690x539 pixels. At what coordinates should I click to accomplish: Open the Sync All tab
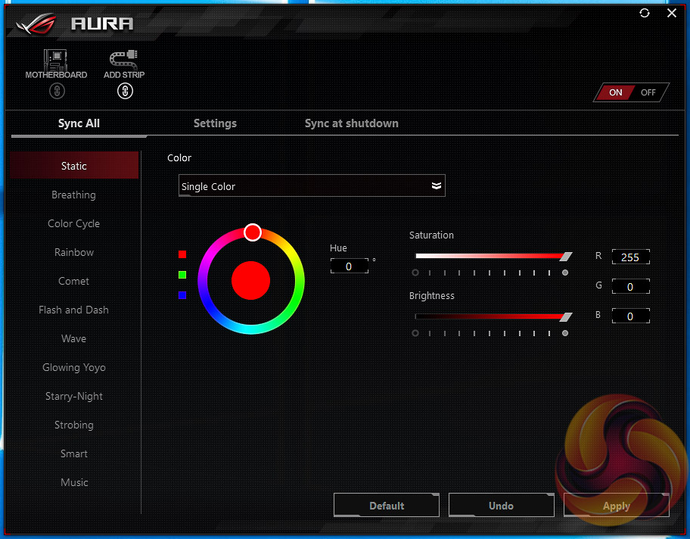point(79,123)
